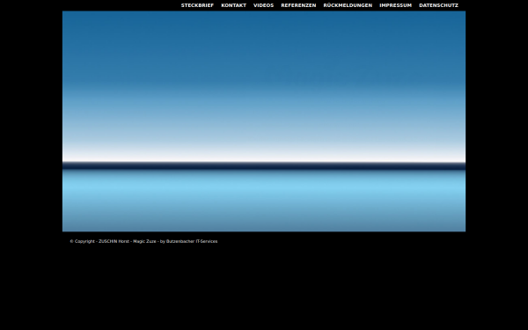Open the STECKBRIEF page

[197, 5]
